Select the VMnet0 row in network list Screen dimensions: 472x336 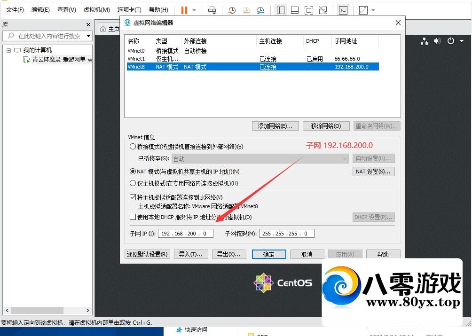pyautogui.click(x=252, y=51)
